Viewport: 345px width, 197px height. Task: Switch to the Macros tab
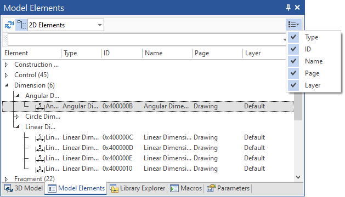click(186, 188)
